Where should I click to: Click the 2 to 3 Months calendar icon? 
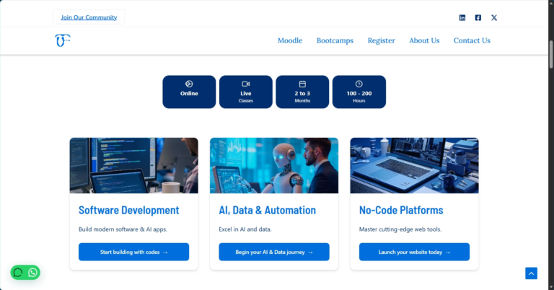[302, 84]
